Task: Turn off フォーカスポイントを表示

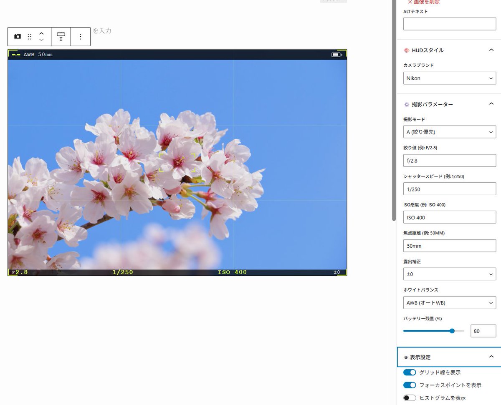Action: 410,385
